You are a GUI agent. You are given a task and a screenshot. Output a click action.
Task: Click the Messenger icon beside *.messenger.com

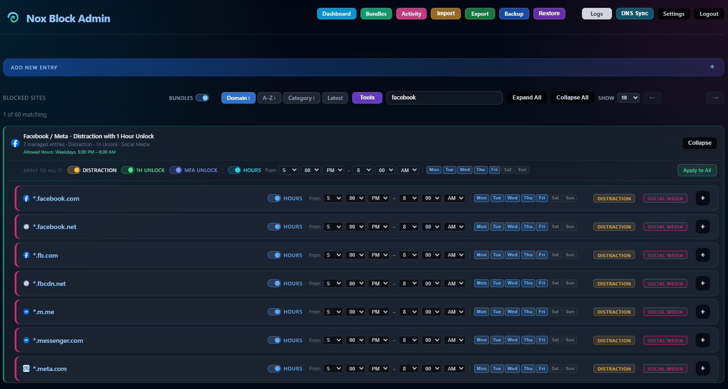pyautogui.click(x=26, y=340)
